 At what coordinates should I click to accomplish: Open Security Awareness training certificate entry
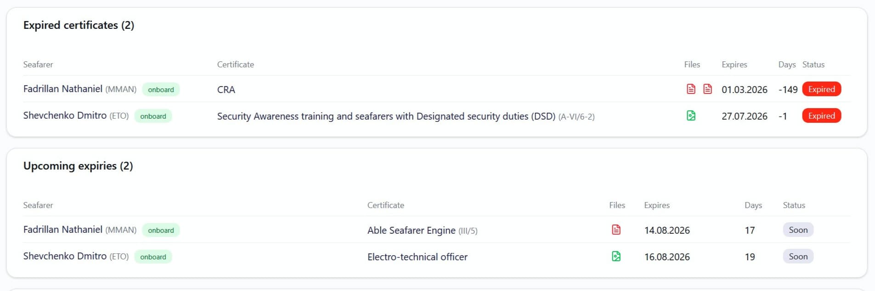point(406,116)
